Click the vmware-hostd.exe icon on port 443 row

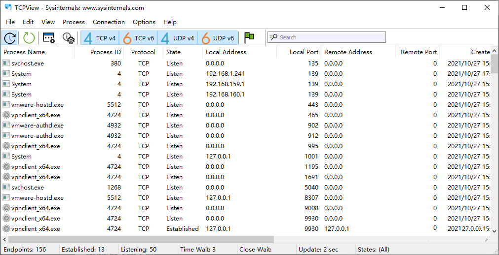[x=6, y=104]
